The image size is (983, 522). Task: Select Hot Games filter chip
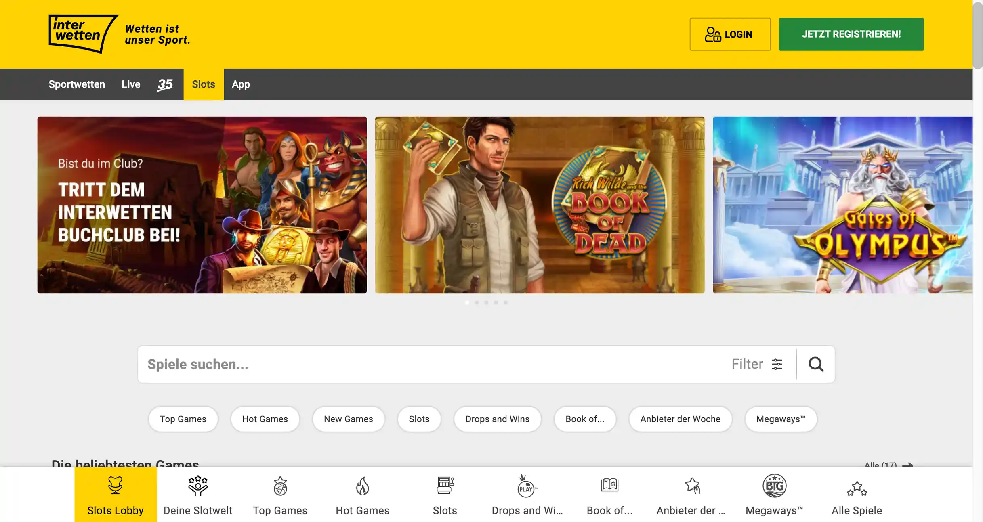pyautogui.click(x=265, y=419)
